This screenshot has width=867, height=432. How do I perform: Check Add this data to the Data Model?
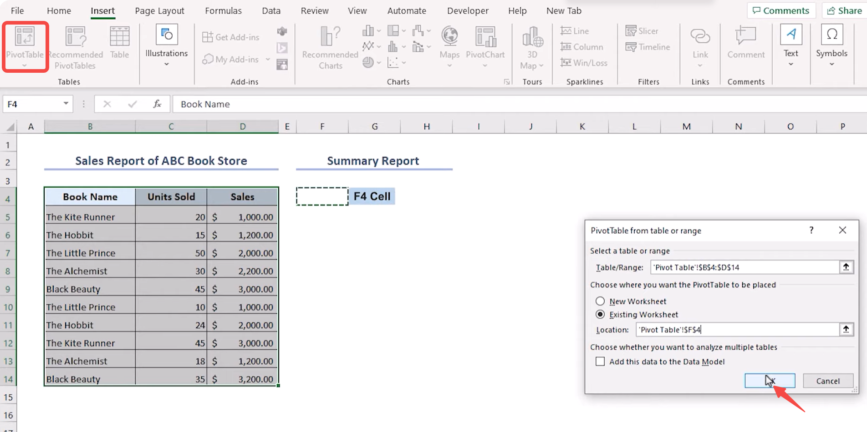tap(600, 362)
